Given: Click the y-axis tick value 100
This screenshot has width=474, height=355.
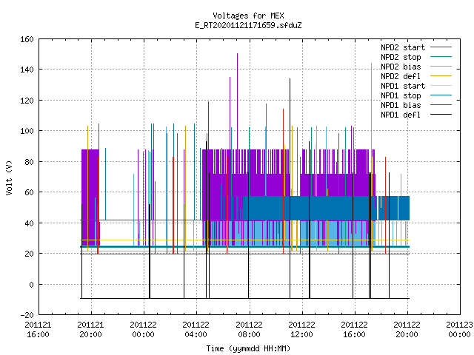Looking at the screenshot, I should click(27, 131).
